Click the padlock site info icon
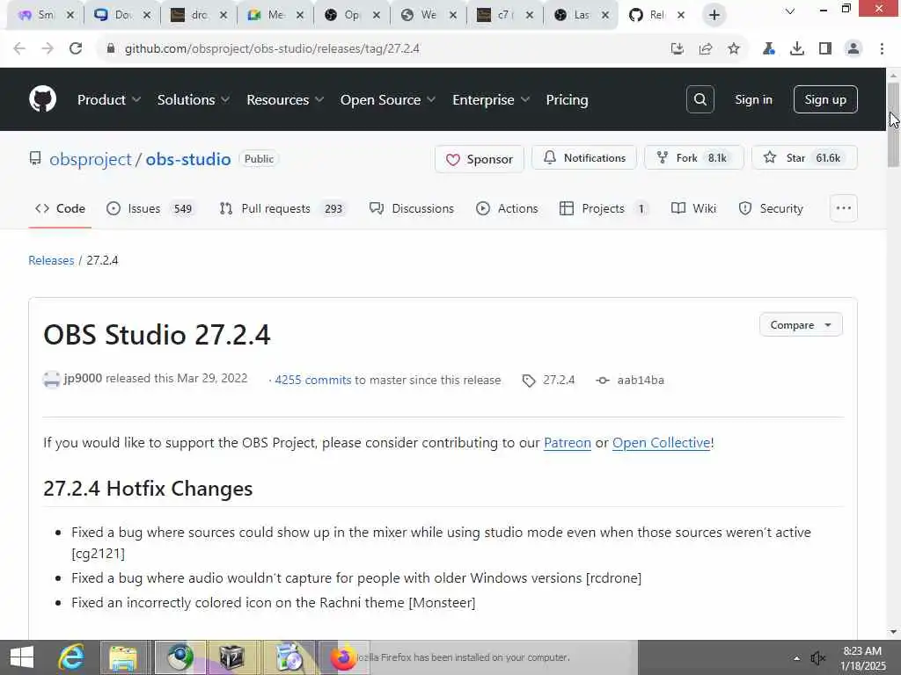The width and height of the screenshot is (901, 675). pyautogui.click(x=110, y=49)
